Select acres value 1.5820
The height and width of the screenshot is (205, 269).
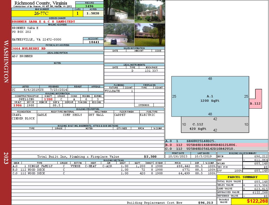click(93, 13)
